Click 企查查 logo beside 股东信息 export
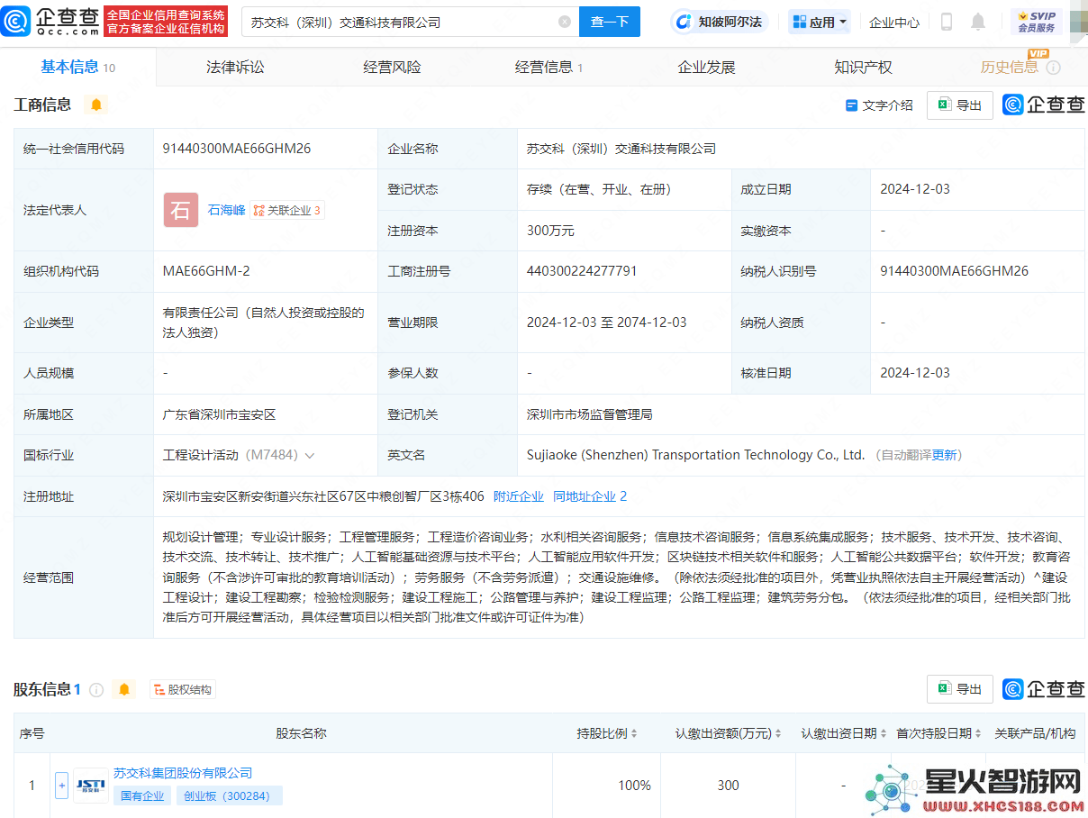 (1044, 689)
